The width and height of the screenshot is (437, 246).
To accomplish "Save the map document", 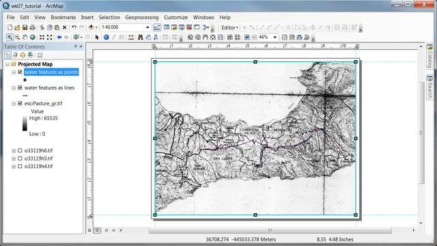I will [25, 27].
